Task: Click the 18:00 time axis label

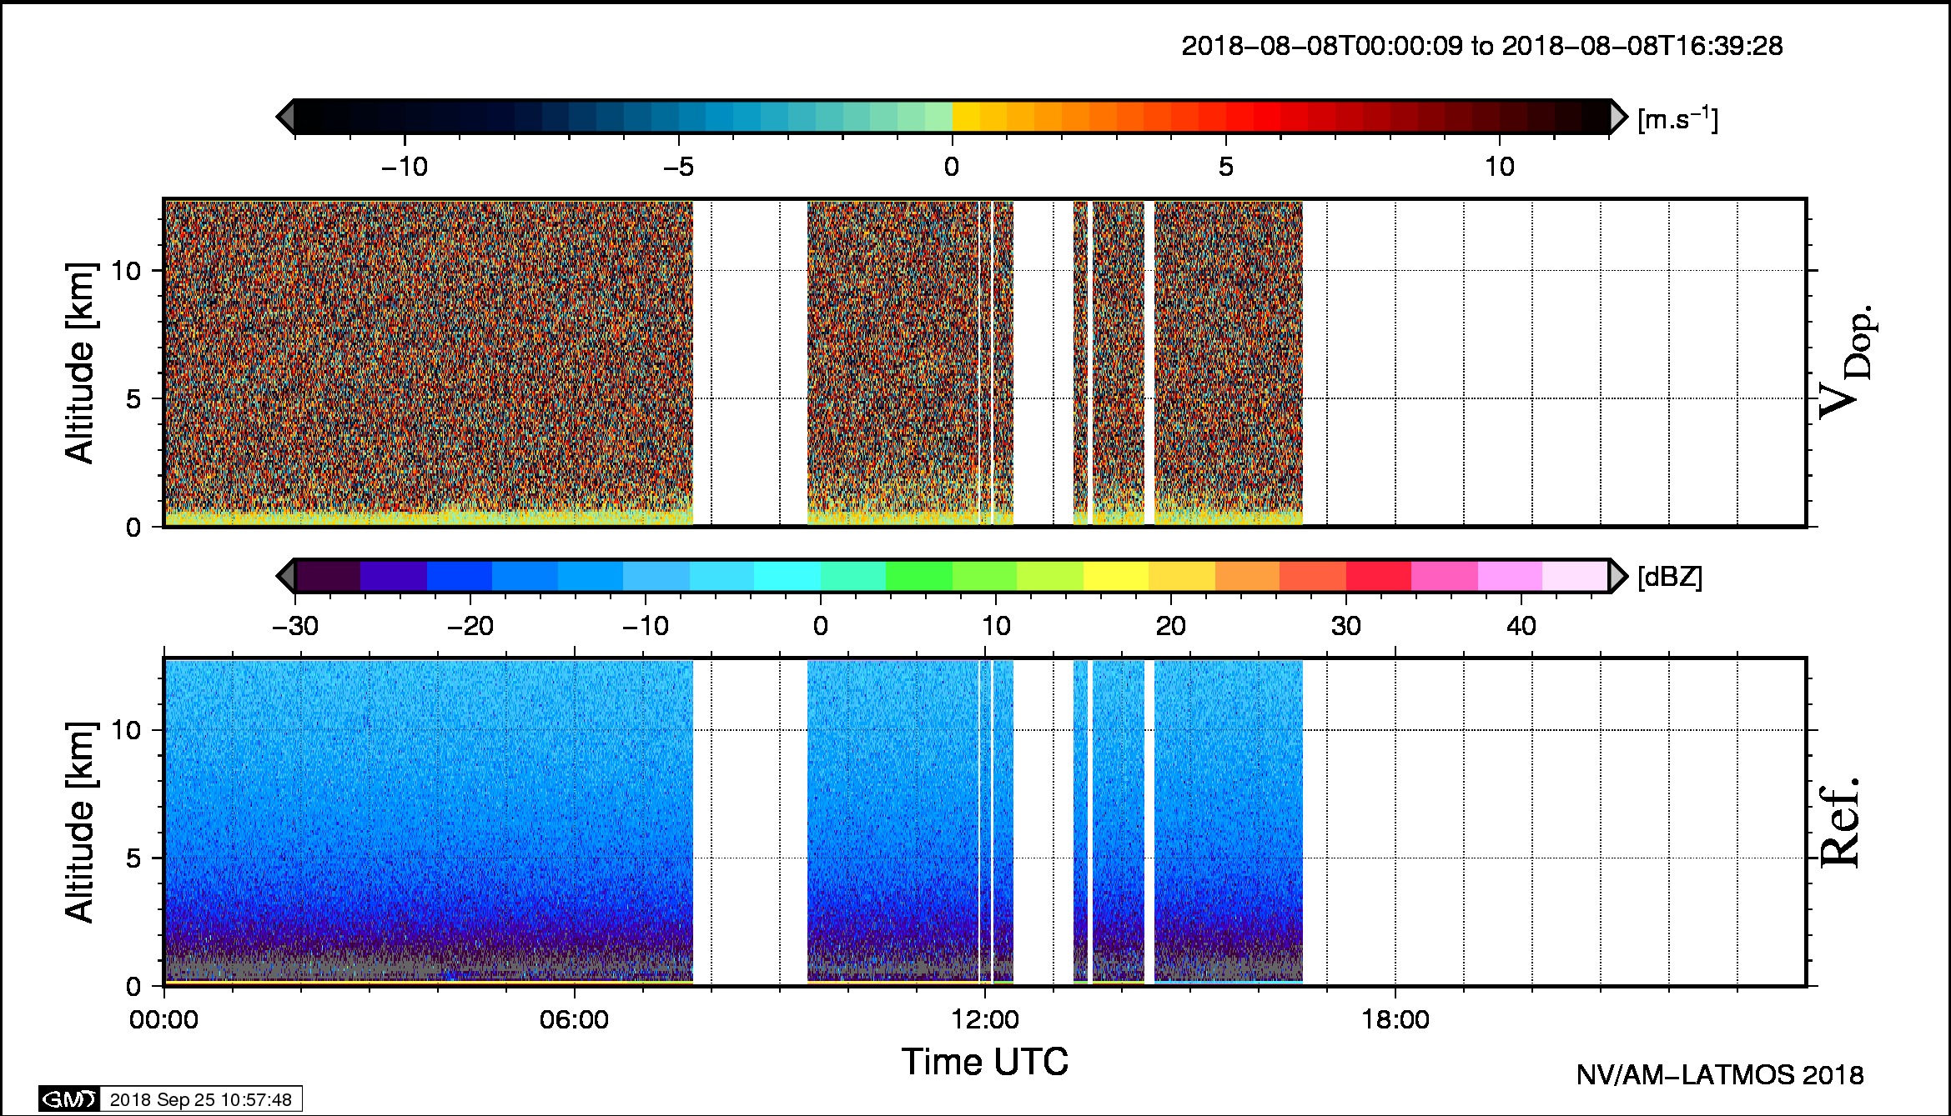Action: (x=1395, y=1019)
